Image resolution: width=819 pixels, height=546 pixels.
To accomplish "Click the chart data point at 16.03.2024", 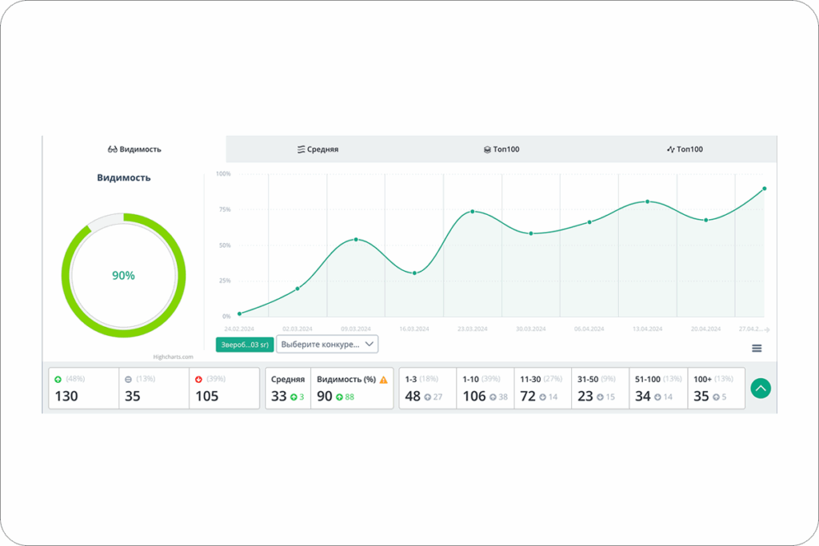I will (415, 273).
